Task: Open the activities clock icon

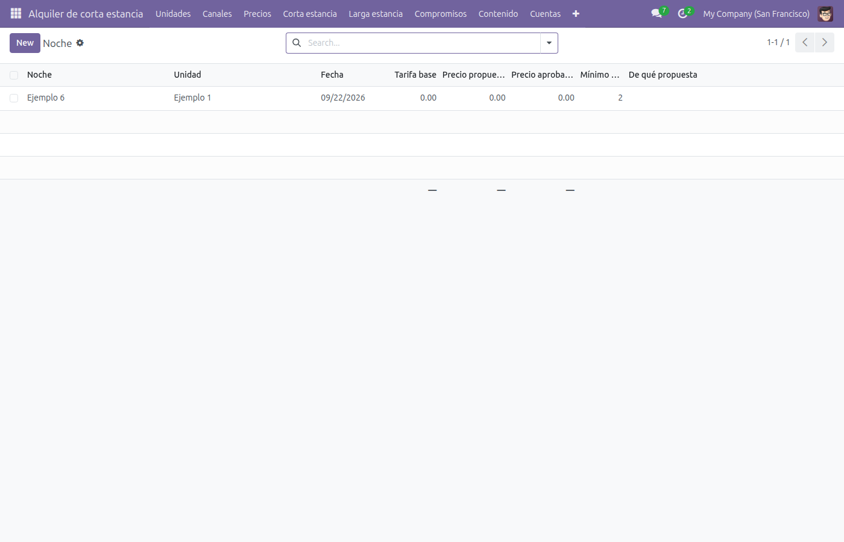Action: pos(682,13)
